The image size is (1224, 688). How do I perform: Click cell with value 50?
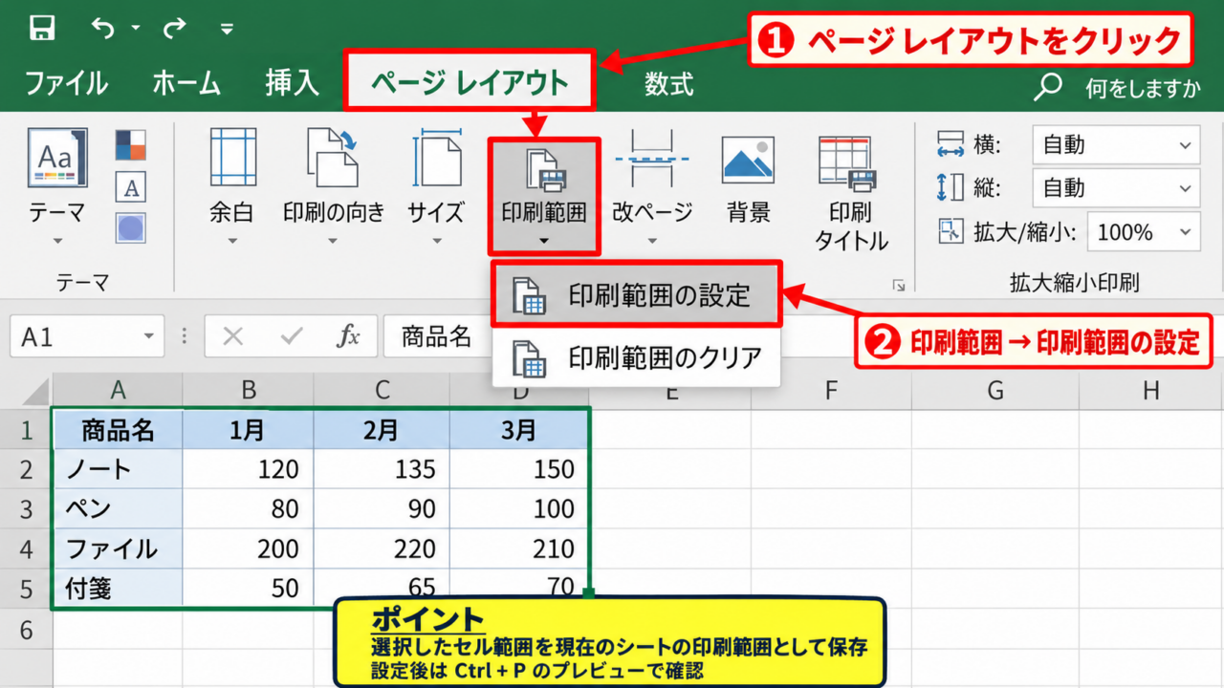(x=248, y=588)
